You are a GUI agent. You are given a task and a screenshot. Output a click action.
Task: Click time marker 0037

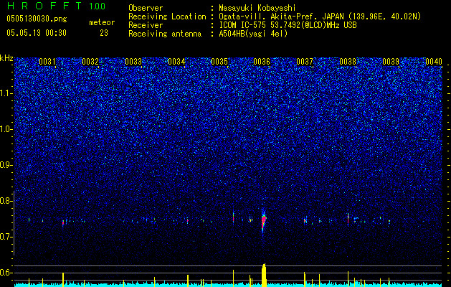(x=305, y=62)
